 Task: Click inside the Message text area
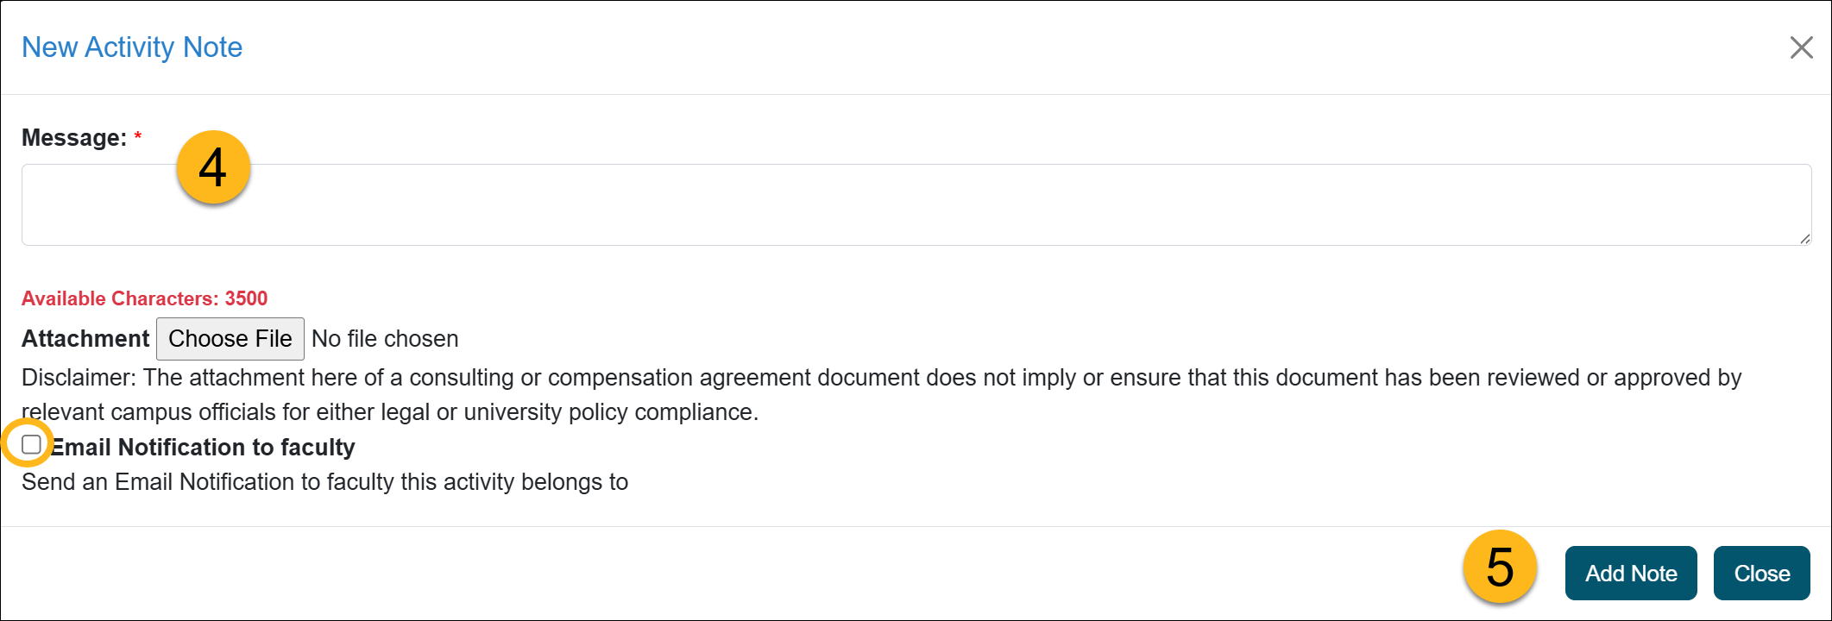[x=915, y=205]
